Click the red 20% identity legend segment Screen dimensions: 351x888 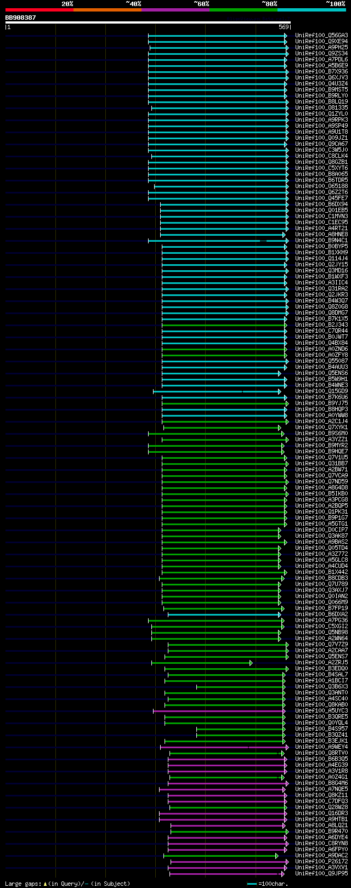tap(39, 10)
